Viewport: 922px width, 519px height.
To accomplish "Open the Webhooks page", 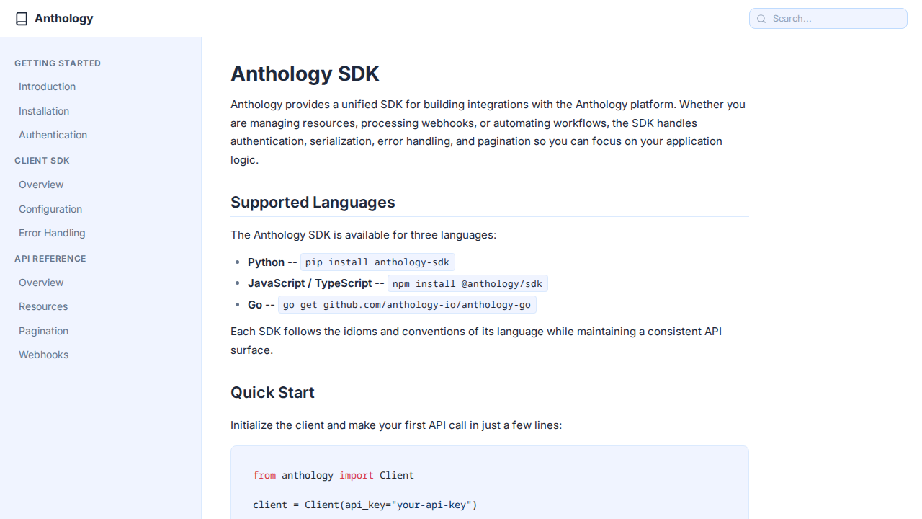I will point(43,355).
